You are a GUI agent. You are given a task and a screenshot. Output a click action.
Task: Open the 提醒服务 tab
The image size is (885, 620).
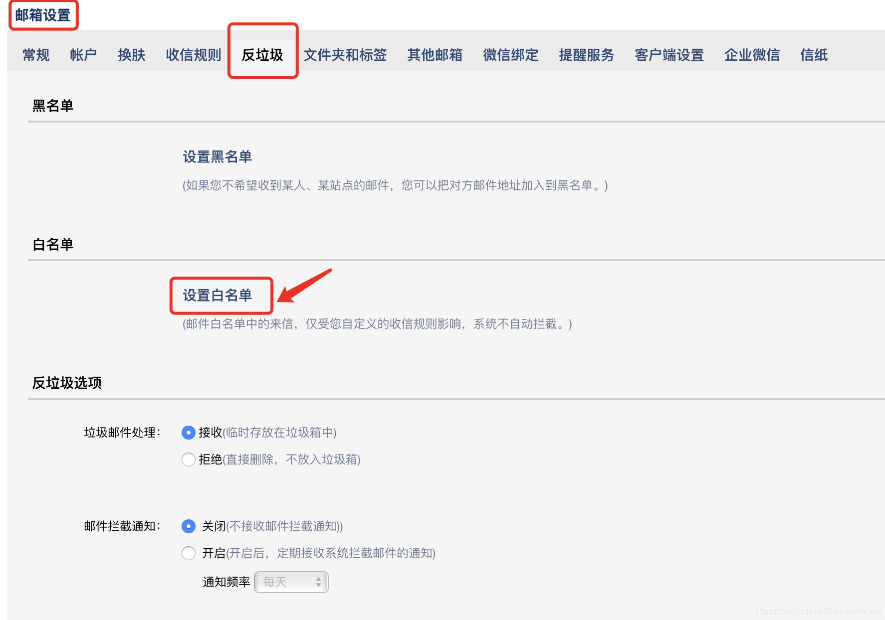coord(587,55)
